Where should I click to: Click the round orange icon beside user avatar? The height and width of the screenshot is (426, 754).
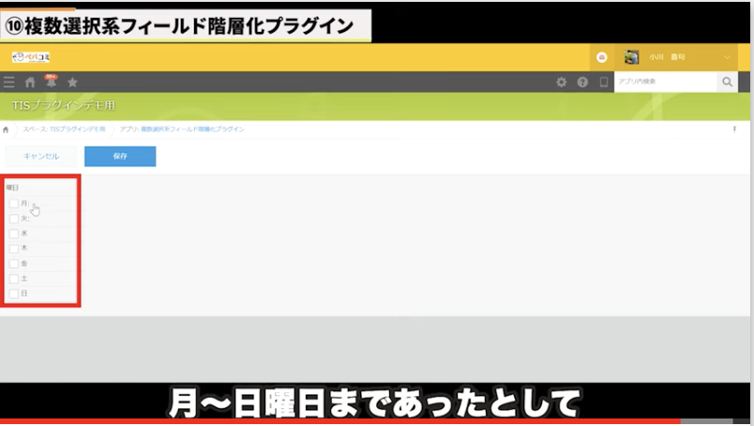(x=601, y=57)
